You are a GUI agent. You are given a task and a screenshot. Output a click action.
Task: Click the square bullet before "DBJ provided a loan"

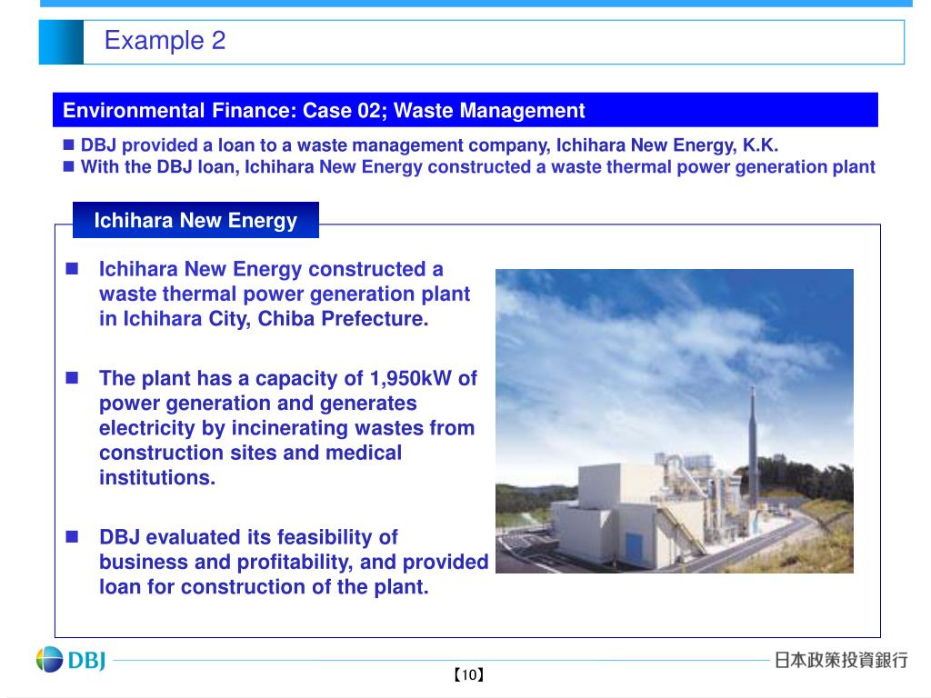click(x=69, y=145)
